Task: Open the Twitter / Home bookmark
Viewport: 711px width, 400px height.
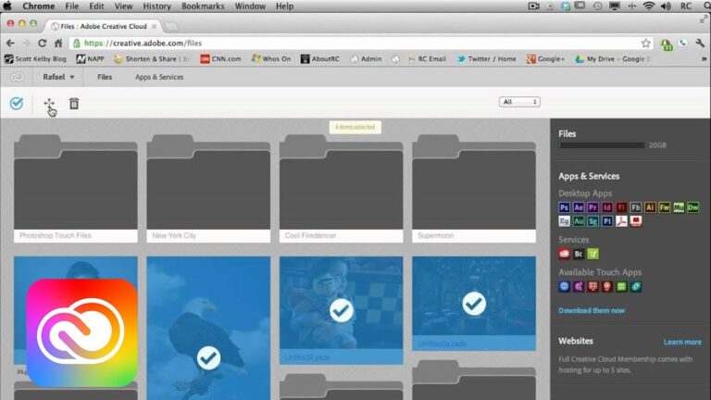Action: click(487, 59)
